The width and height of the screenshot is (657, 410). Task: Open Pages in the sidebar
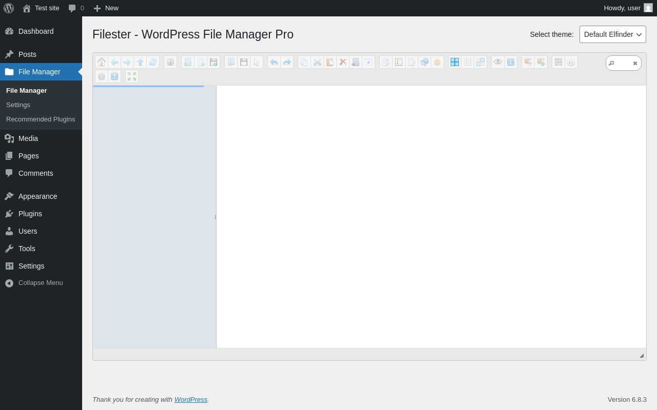(x=41, y=156)
